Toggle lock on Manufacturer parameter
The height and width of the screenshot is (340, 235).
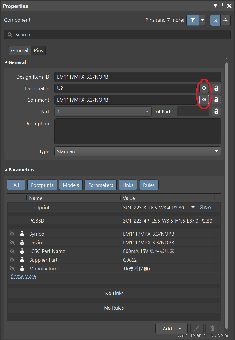click(22, 268)
